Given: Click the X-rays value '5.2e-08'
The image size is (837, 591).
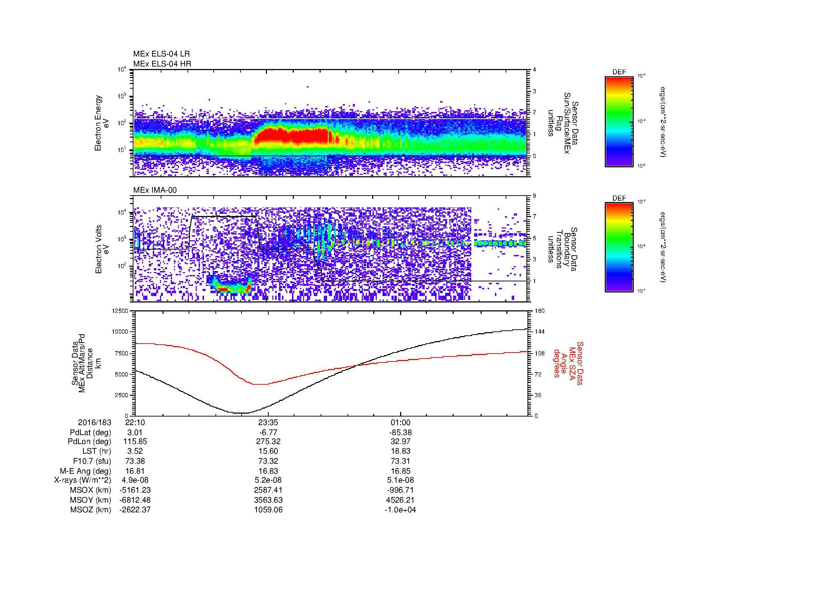Looking at the screenshot, I should (268, 480).
